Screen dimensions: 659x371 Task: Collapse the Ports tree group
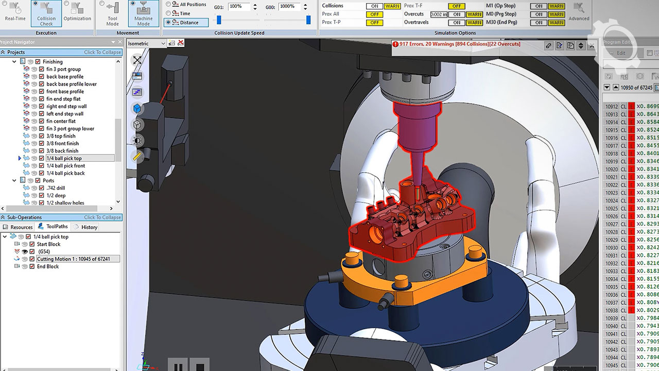(x=14, y=181)
